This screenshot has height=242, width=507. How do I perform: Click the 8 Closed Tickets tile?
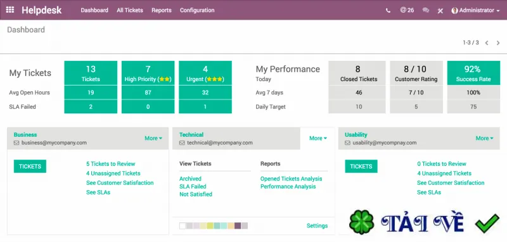357,73
